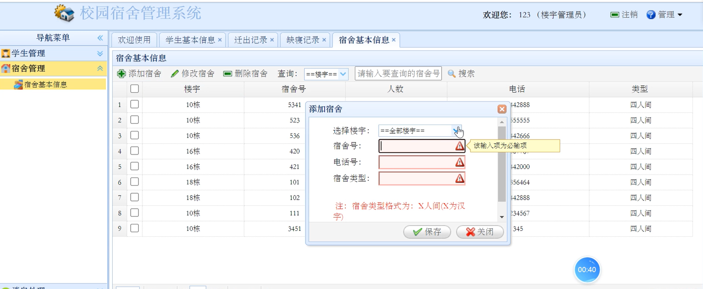Click the 注销 logout icon
This screenshot has height=289, width=703.
(x=615, y=15)
